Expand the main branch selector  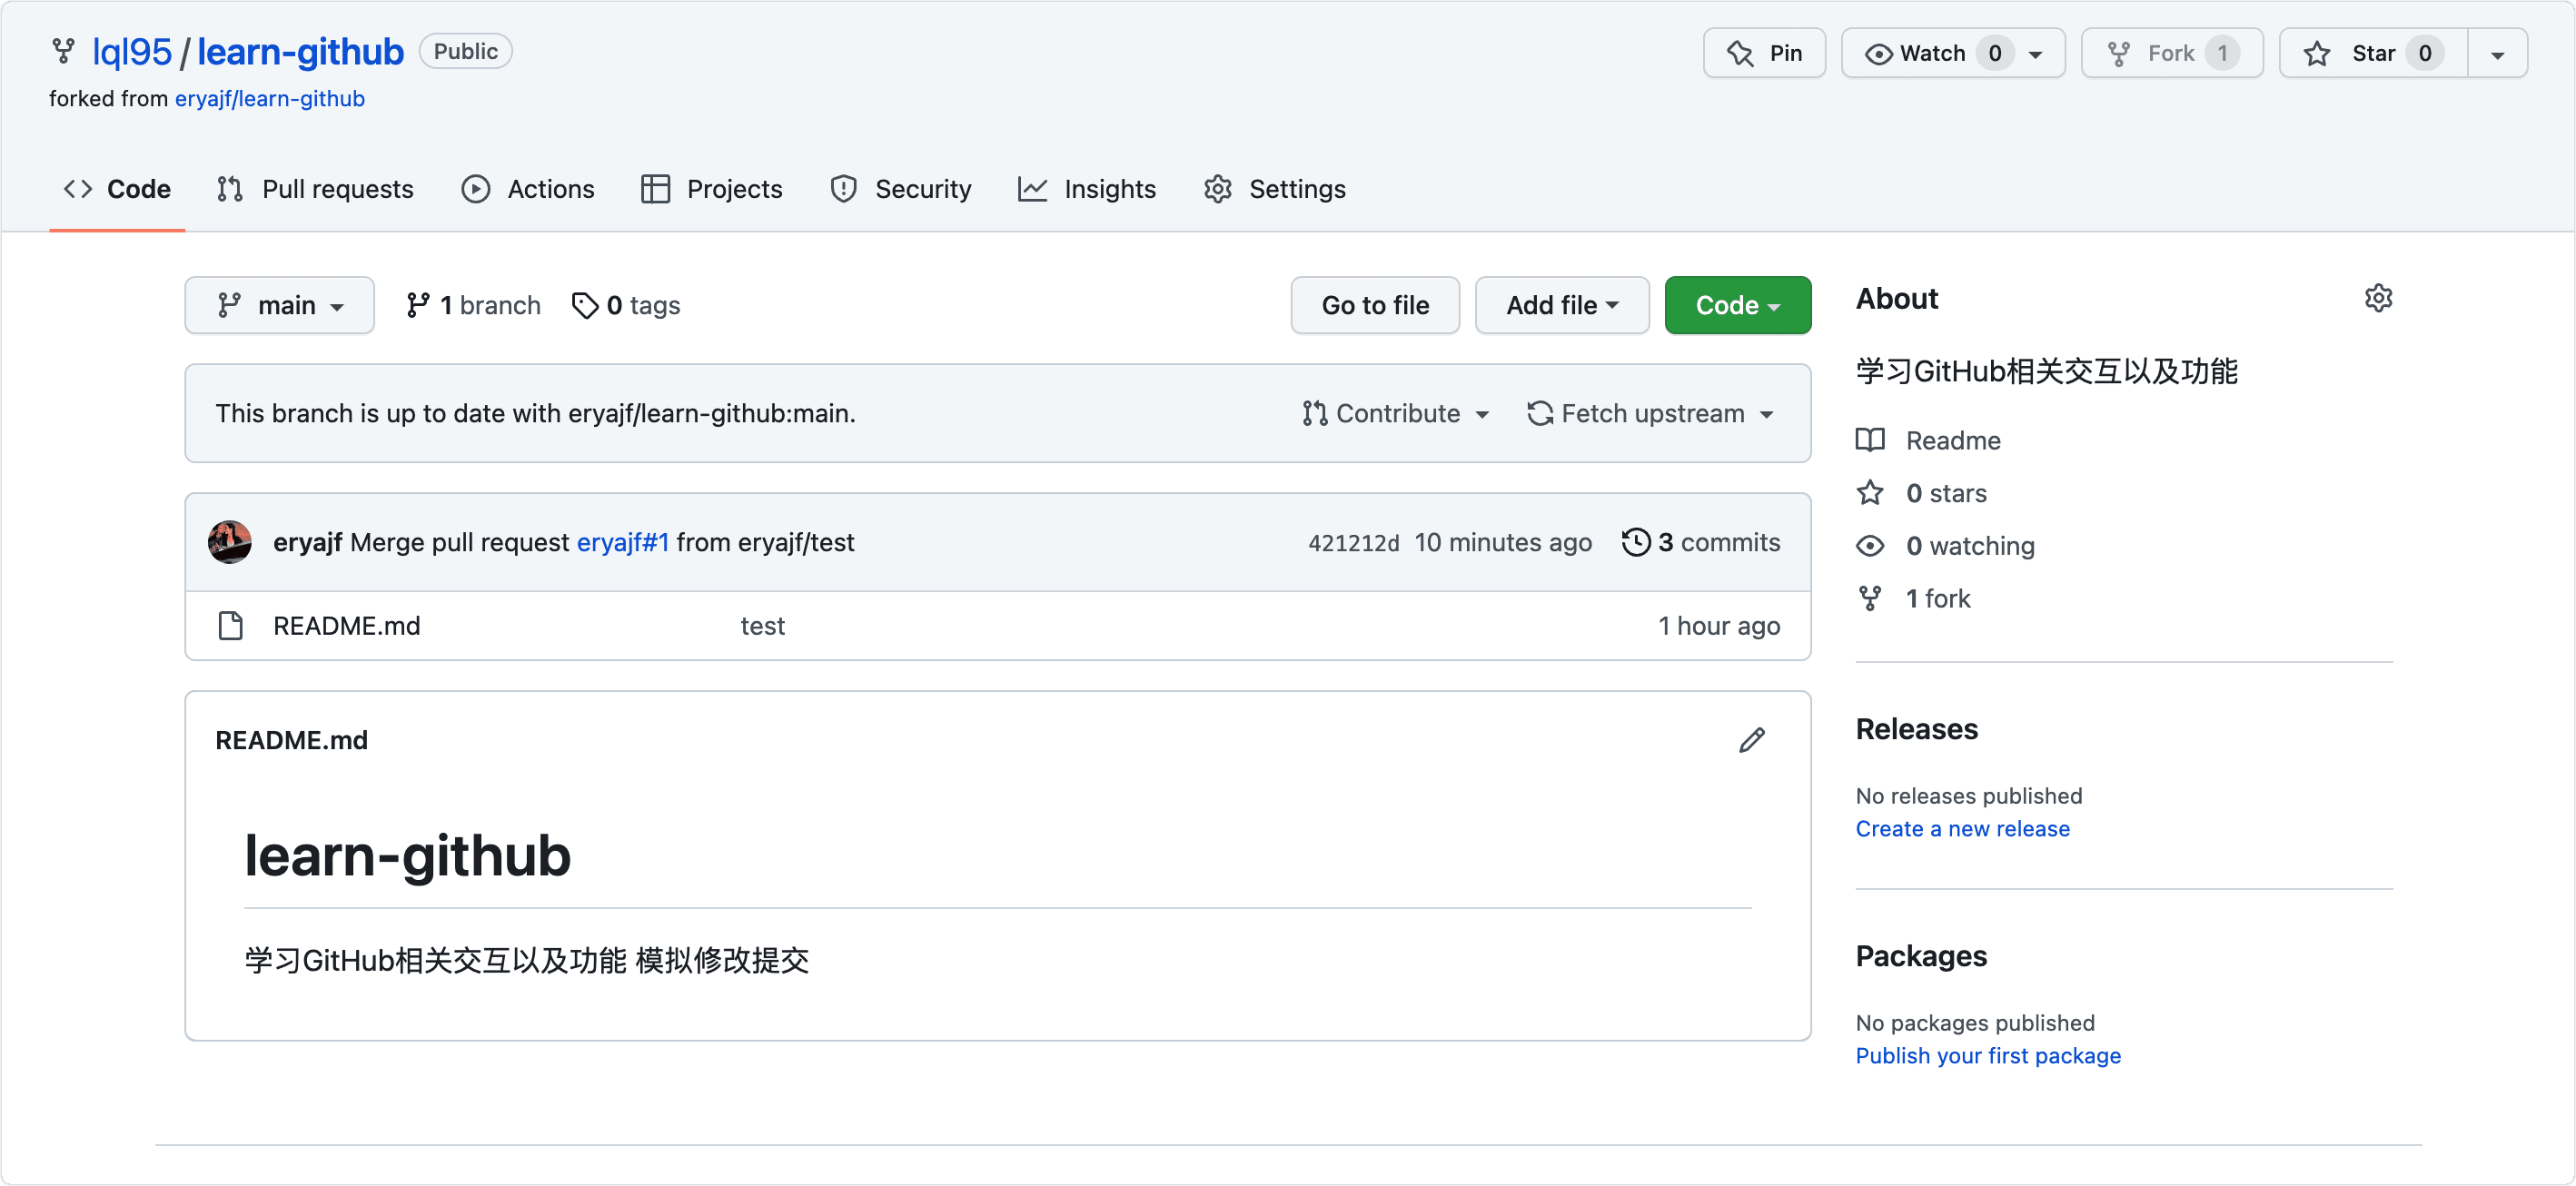point(280,305)
